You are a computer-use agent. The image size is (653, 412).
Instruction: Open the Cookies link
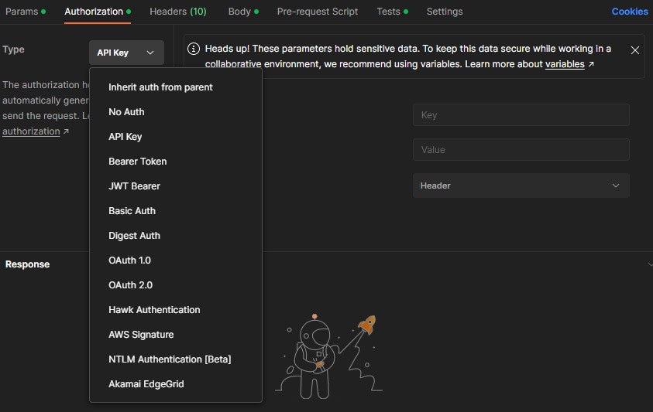click(x=629, y=12)
